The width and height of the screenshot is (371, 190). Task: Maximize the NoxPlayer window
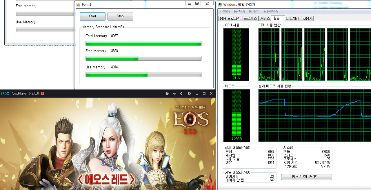point(204,94)
